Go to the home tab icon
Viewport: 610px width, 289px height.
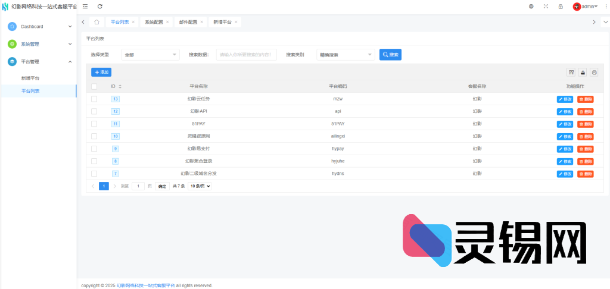coord(97,22)
